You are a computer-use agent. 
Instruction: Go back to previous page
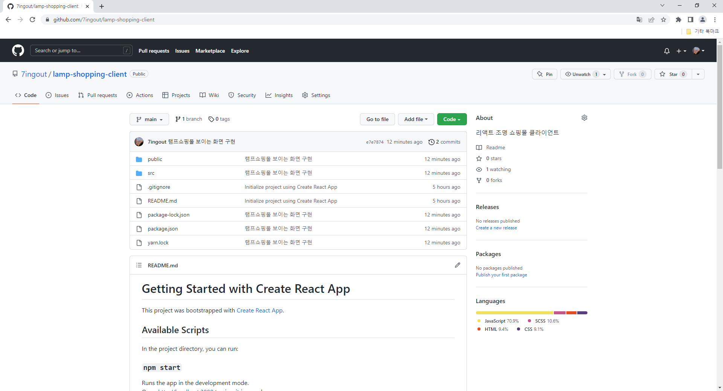point(8,20)
